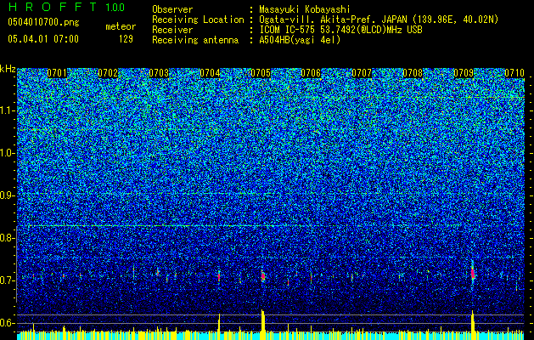
Task: Click the 0703 time marker
Action: tap(159, 73)
